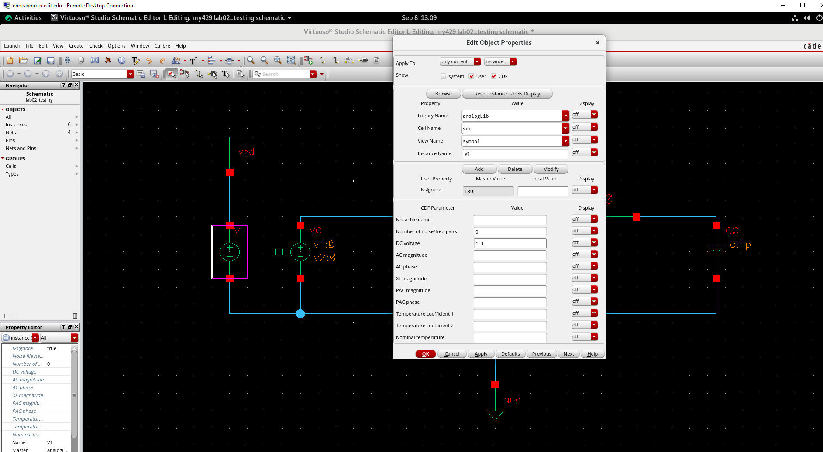Click the Create Wire Name abc icon
Image resolution: width=823 pixels, height=452 pixels.
pos(349,60)
